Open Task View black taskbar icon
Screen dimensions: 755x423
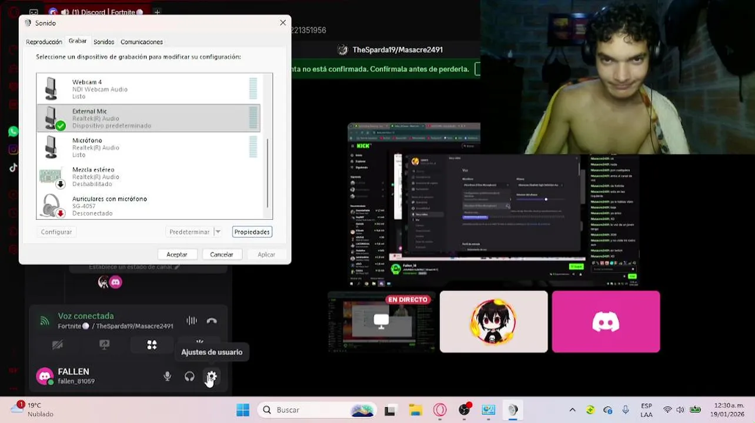390,409
